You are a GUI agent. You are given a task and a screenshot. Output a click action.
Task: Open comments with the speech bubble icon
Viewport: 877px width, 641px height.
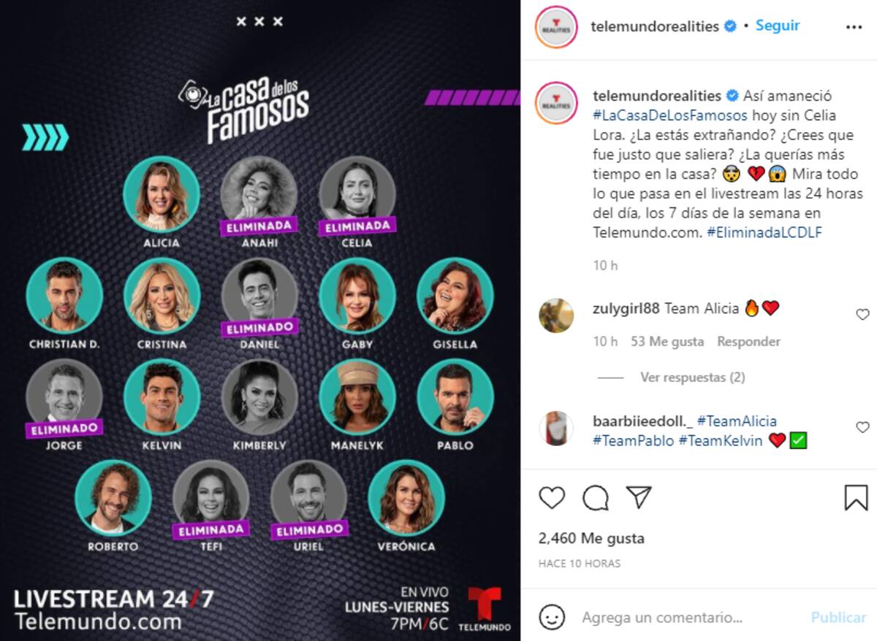click(x=596, y=498)
